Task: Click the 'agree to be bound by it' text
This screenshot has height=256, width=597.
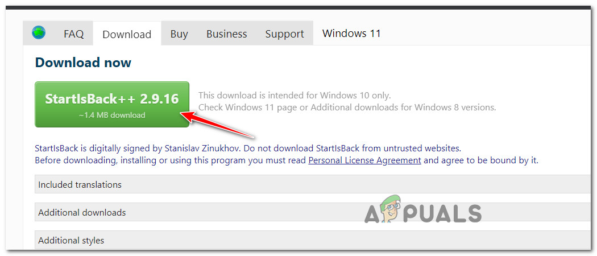Action: click(x=481, y=160)
